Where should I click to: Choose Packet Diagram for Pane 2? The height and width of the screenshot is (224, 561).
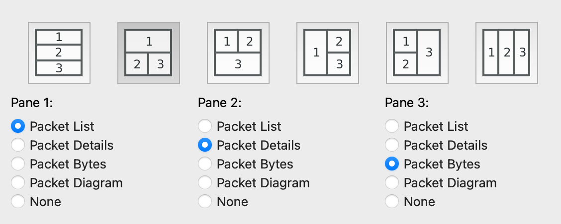205,183
